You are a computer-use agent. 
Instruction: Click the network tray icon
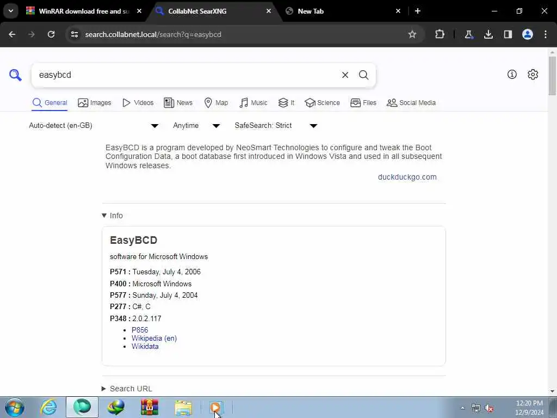pyautogui.click(x=475, y=408)
